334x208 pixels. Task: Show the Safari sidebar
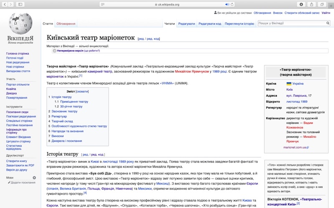pos(20,4)
